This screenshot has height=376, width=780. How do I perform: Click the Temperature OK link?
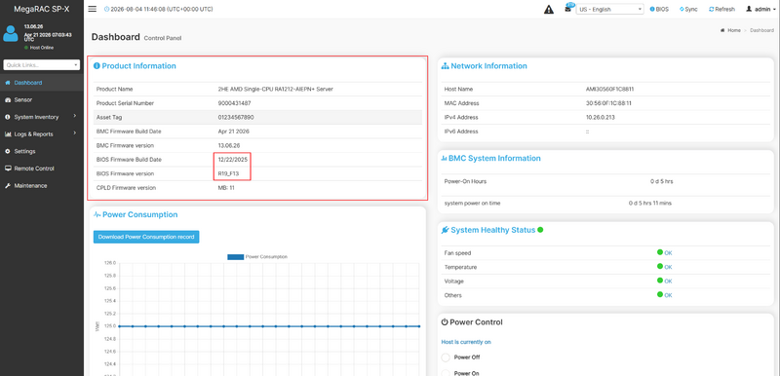(x=668, y=267)
